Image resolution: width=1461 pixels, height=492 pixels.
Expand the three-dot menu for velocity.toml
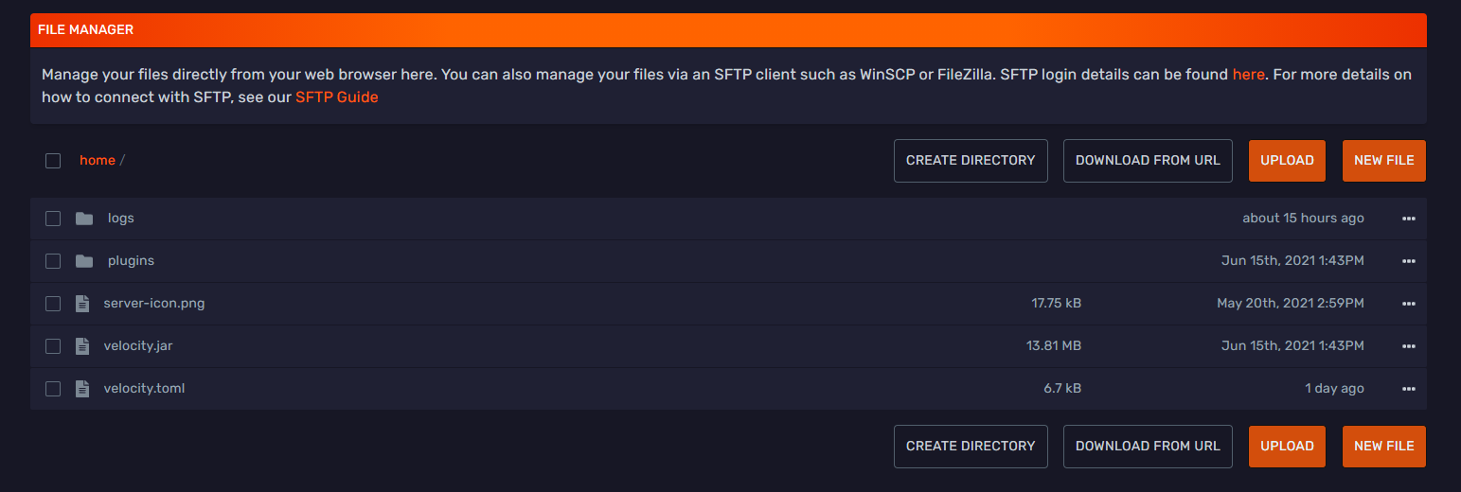pyautogui.click(x=1408, y=389)
